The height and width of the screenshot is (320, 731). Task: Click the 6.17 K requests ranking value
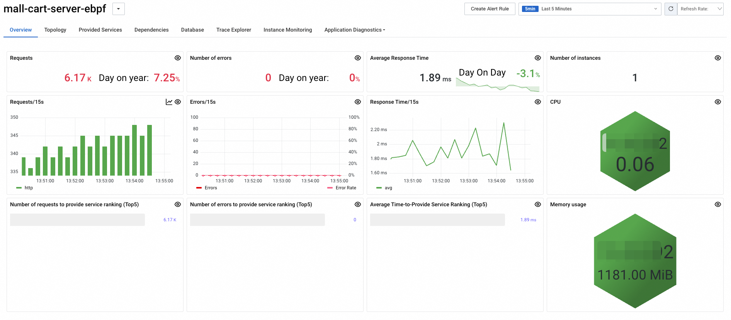pyautogui.click(x=170, y=220)
